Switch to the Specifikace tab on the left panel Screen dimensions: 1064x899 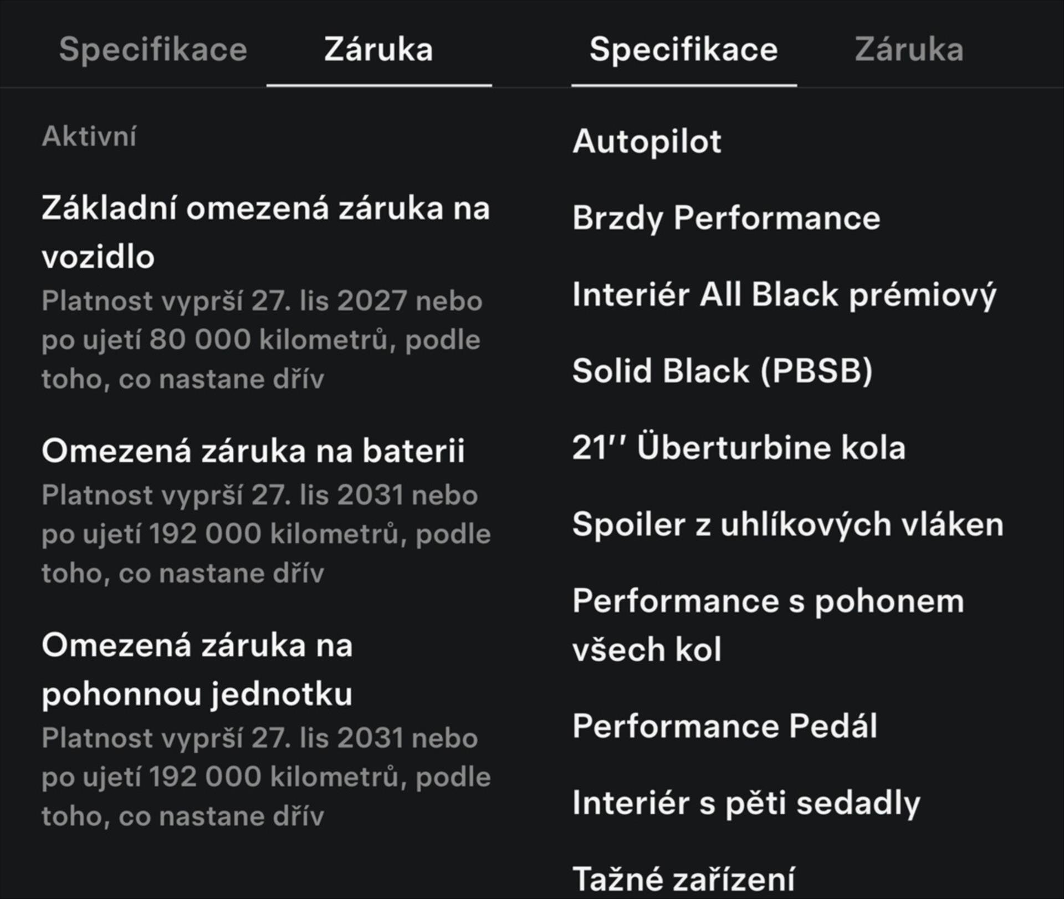coord(154,50)
